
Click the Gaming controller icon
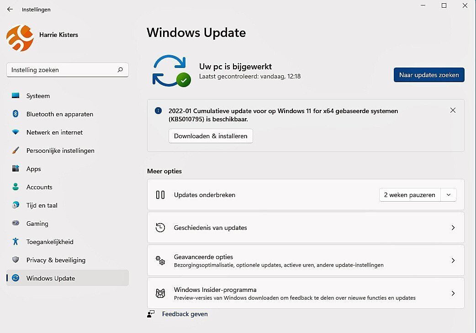click(x=16, y=223)
